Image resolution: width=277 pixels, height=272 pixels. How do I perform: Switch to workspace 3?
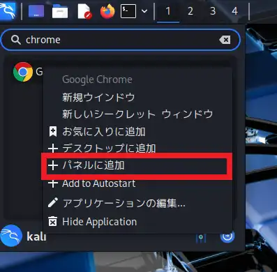click(x=213, y=11)
